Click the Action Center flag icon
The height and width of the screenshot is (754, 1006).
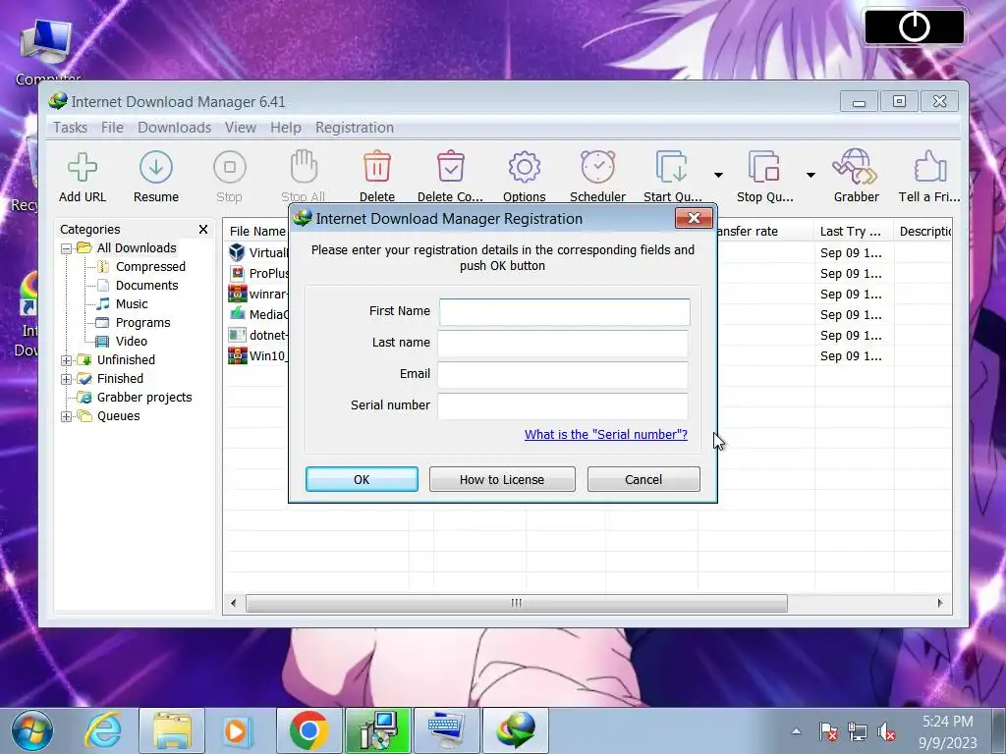pos(828,731)
